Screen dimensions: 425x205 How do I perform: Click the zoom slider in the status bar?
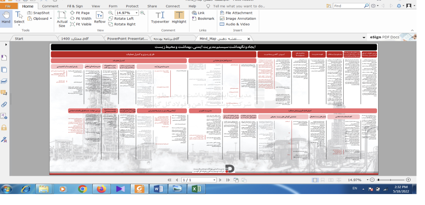pyautogui.click(x=391, y=180)
